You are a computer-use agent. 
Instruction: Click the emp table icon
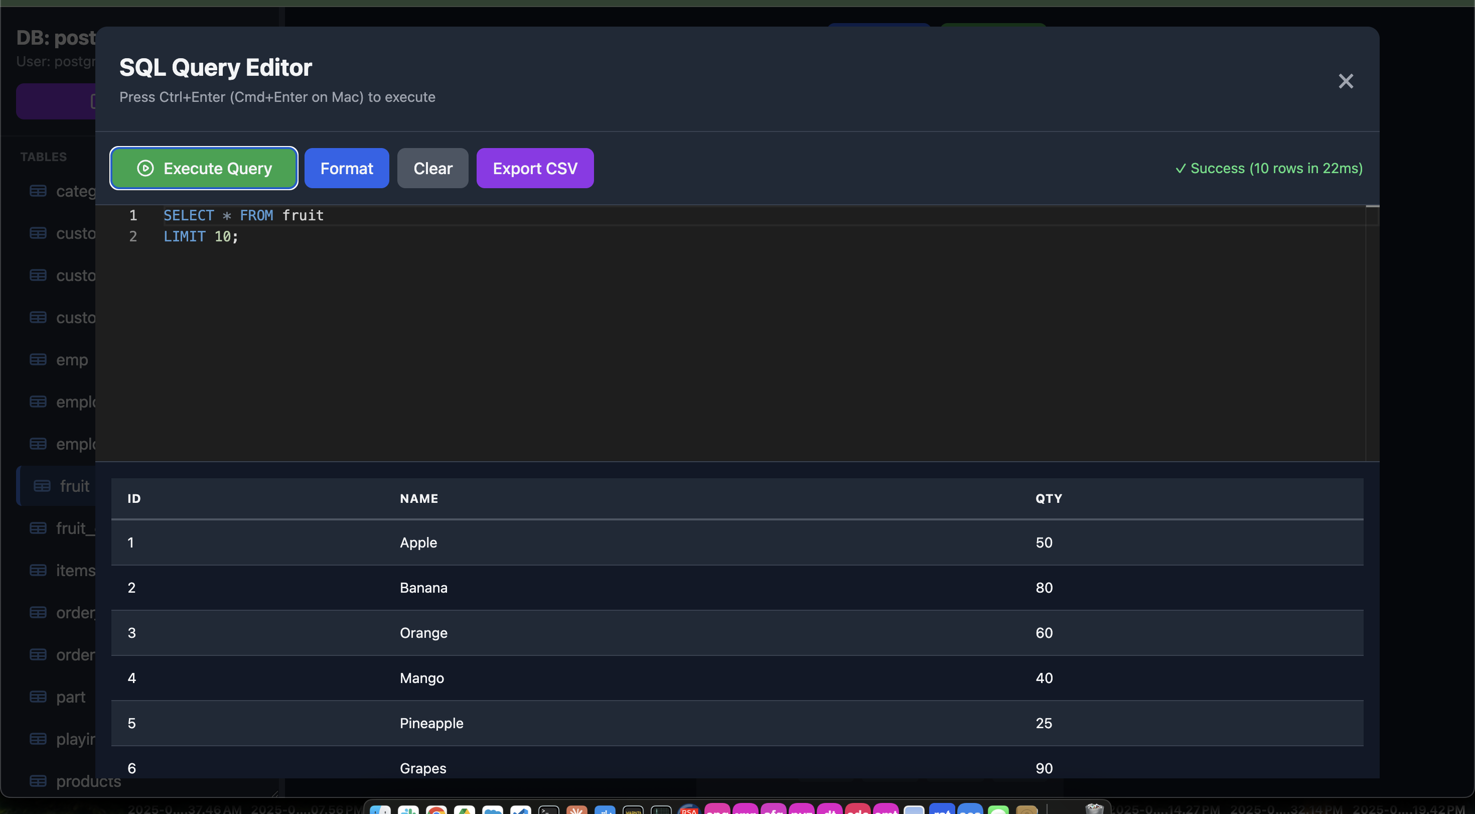(38, 359)
